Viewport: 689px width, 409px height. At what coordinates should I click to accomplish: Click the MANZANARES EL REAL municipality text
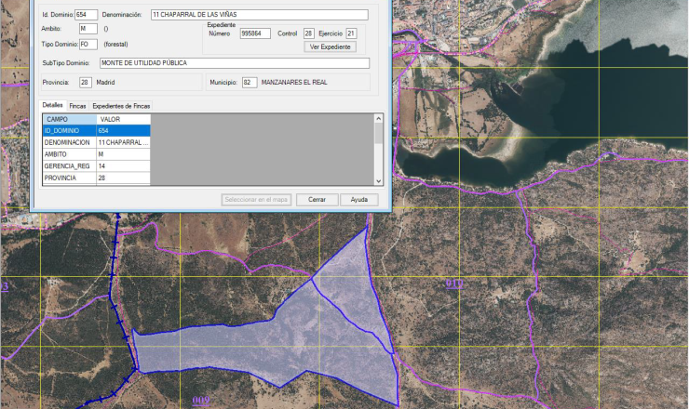point(294,82)
